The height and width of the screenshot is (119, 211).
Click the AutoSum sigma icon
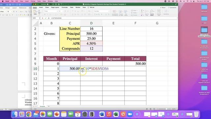(x=142, y=11)
